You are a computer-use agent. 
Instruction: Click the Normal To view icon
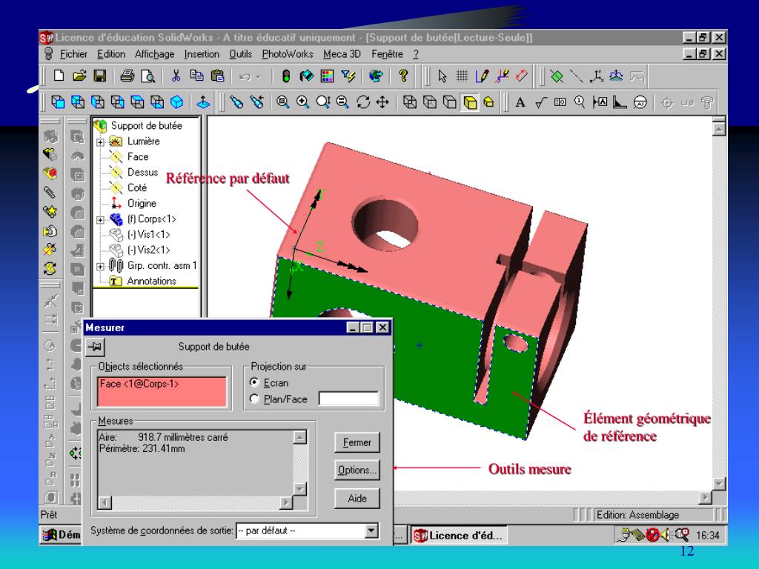tap(203, 102)
